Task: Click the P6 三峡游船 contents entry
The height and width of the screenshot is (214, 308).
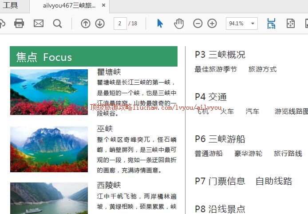Action: point(220,139)
